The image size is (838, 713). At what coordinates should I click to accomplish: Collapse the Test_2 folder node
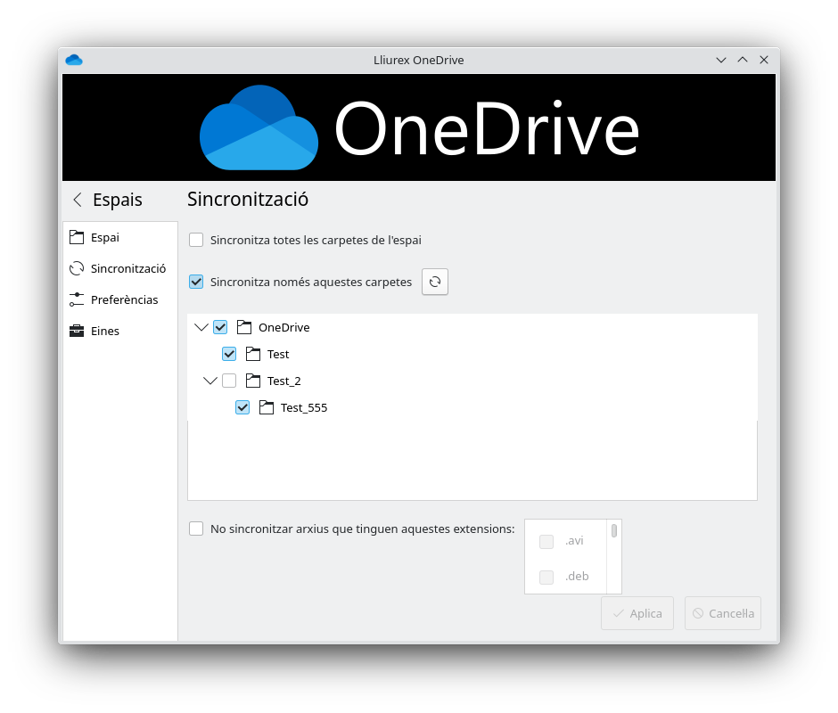click(x=210, y=381)
